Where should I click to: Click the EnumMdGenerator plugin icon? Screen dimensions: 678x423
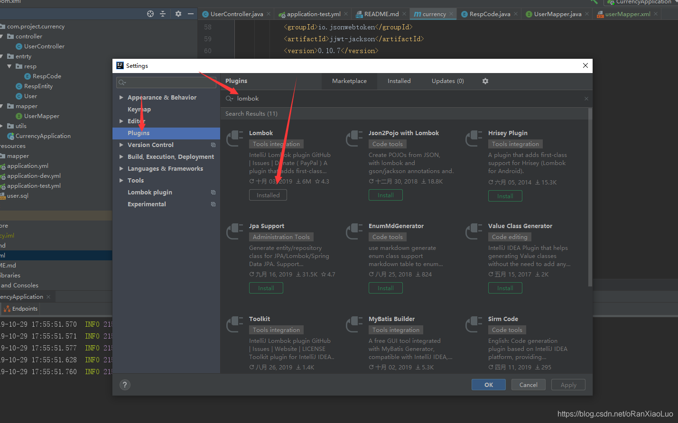[x=354, y=231]
